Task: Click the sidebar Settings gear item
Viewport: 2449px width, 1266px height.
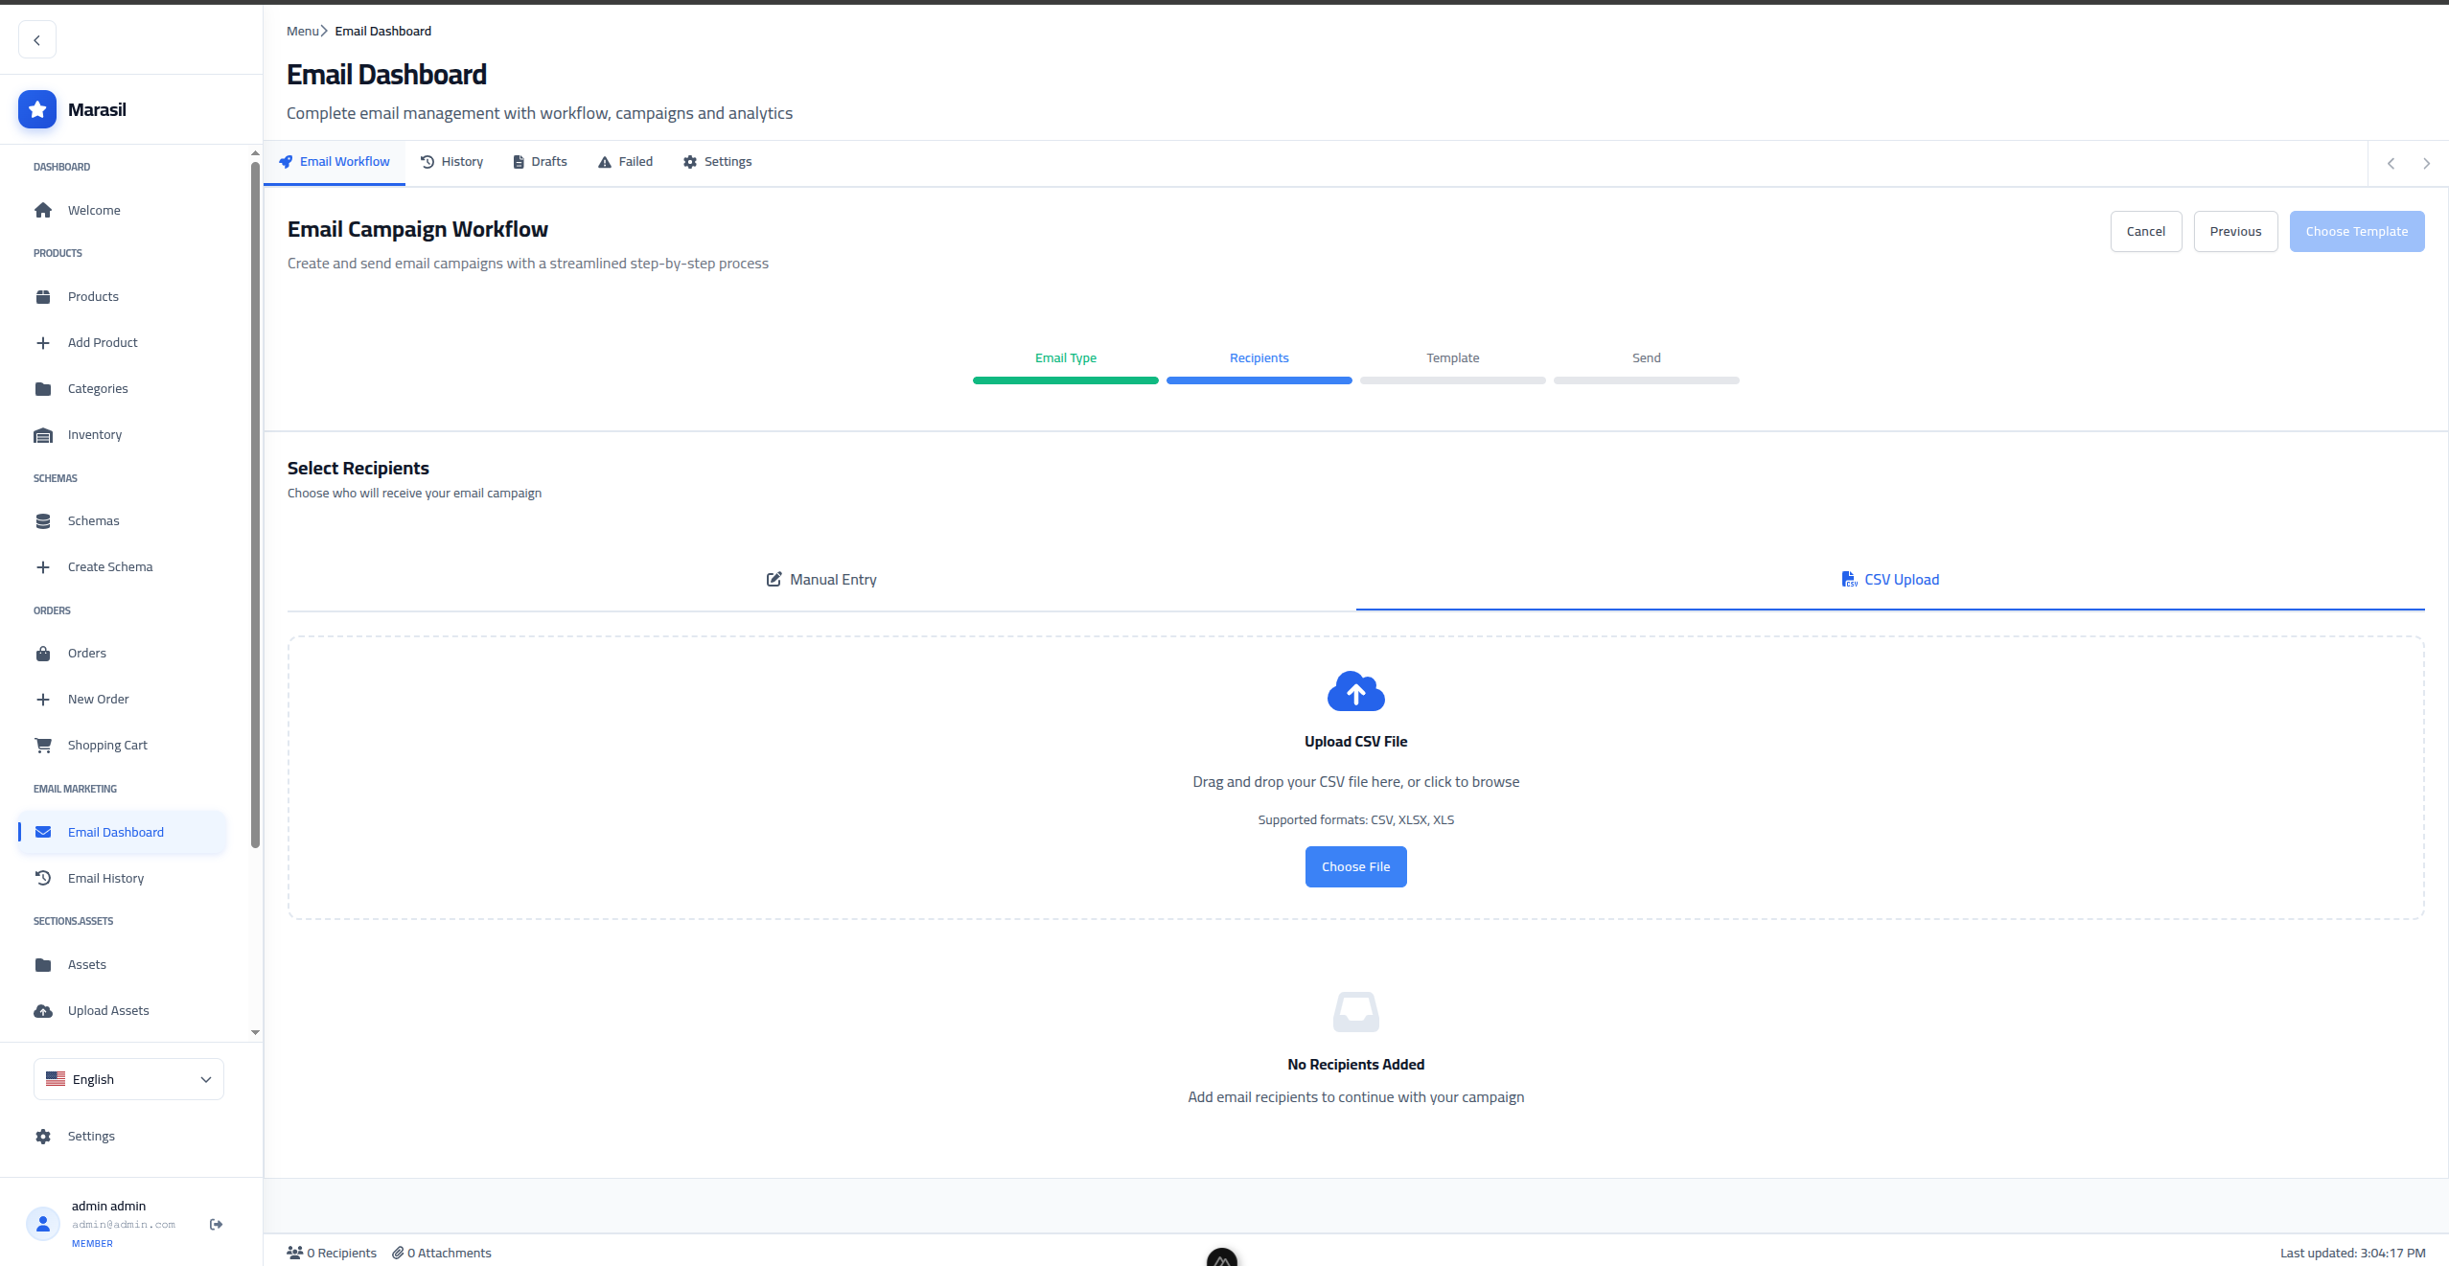Action: [x=90, y=1136]
